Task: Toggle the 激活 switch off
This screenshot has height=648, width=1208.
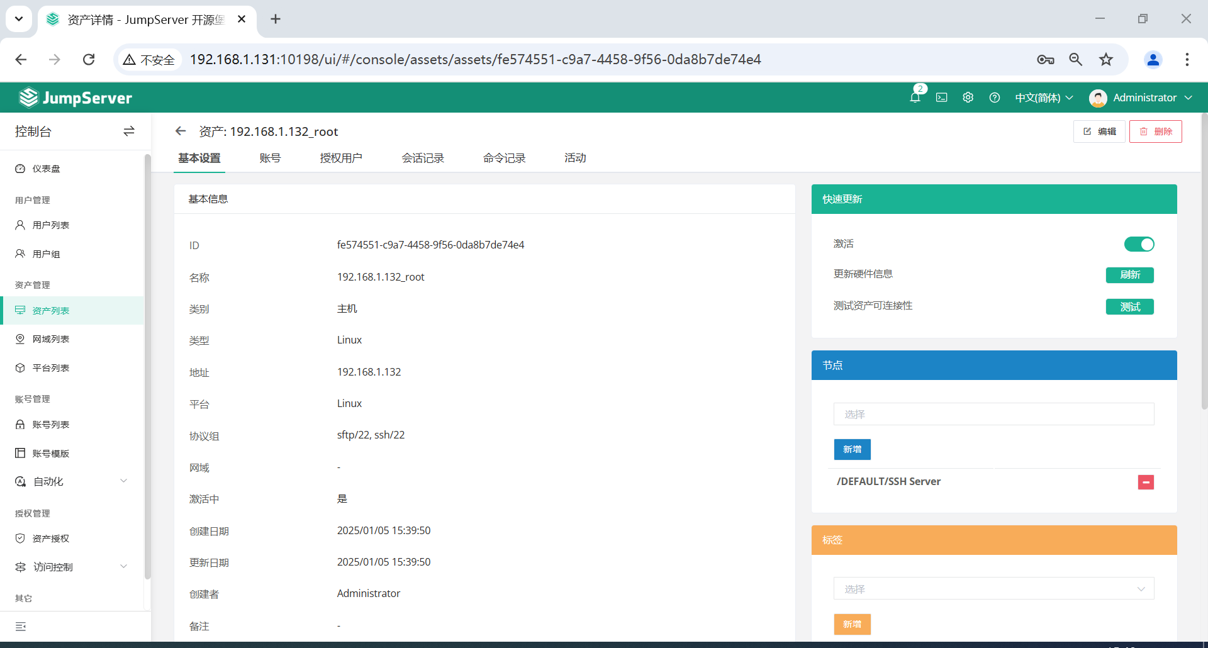Action: 1139,244
